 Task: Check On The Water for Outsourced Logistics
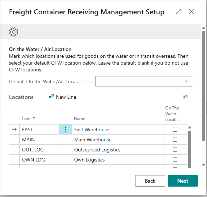click(x=175, y=150)
